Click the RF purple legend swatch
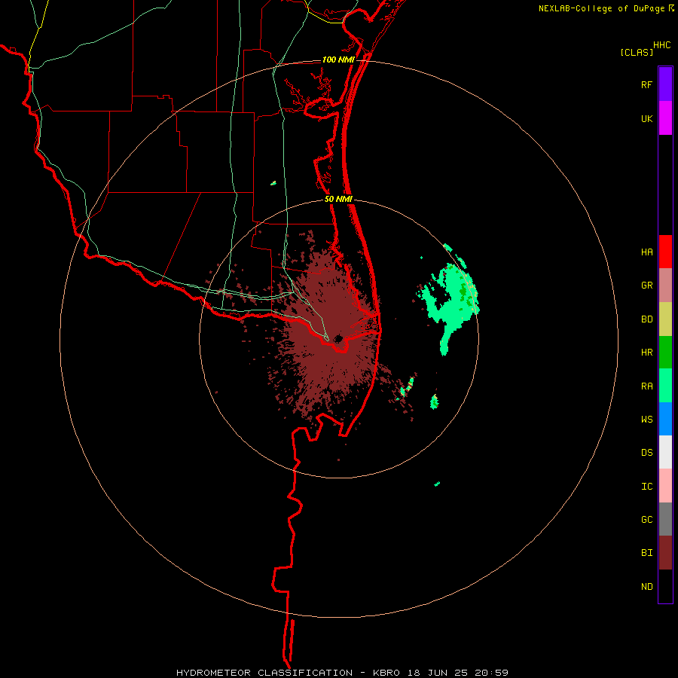 pyautogui.click(x=665, y=84)
